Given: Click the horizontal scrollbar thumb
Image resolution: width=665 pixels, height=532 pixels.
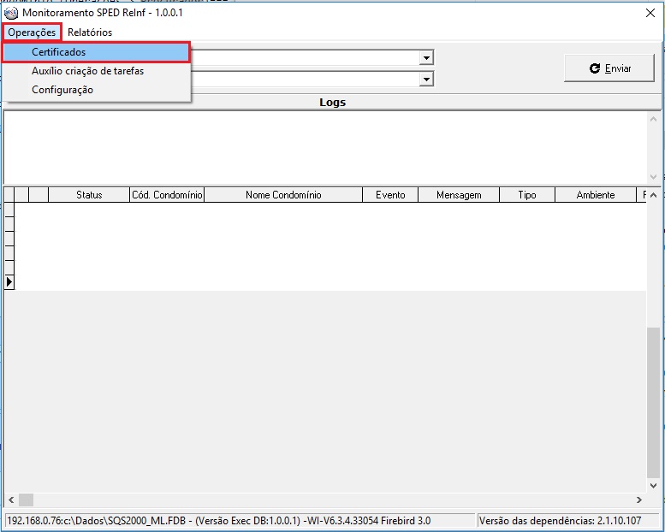Looking at the screenshot, I should click(26, 500).
